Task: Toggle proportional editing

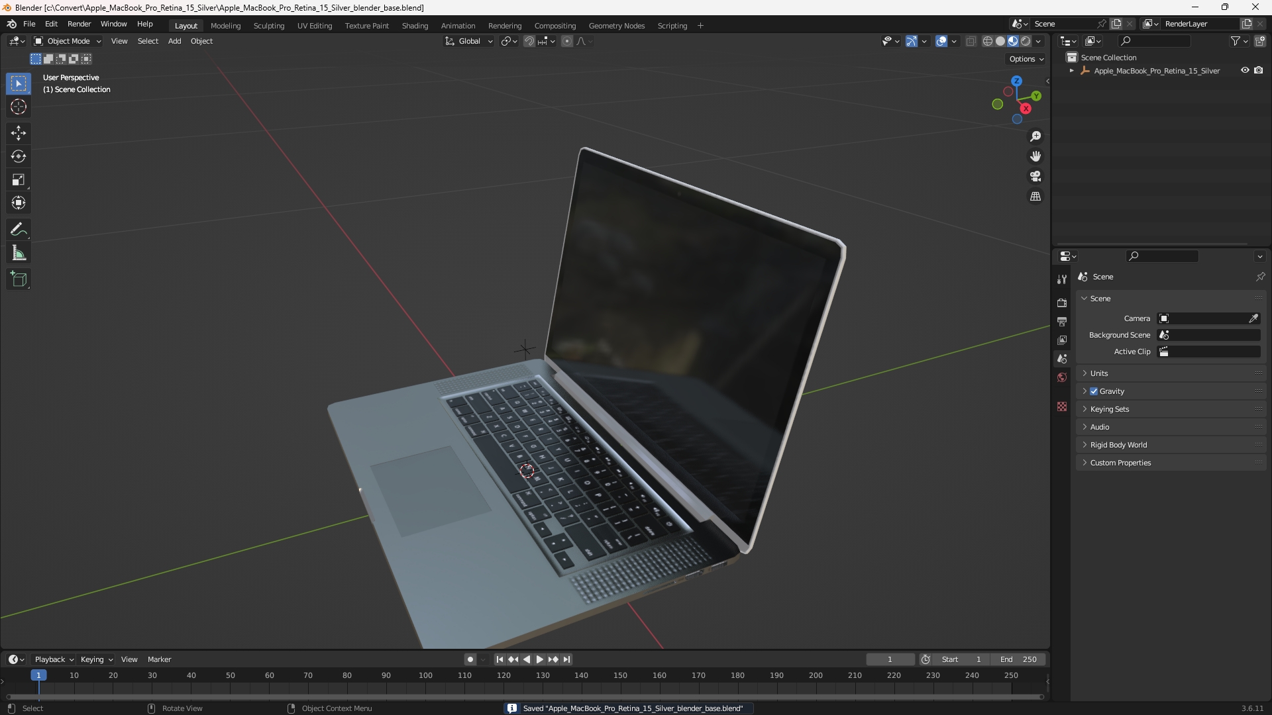Action: pyautogui.click(x=567, y=41)
